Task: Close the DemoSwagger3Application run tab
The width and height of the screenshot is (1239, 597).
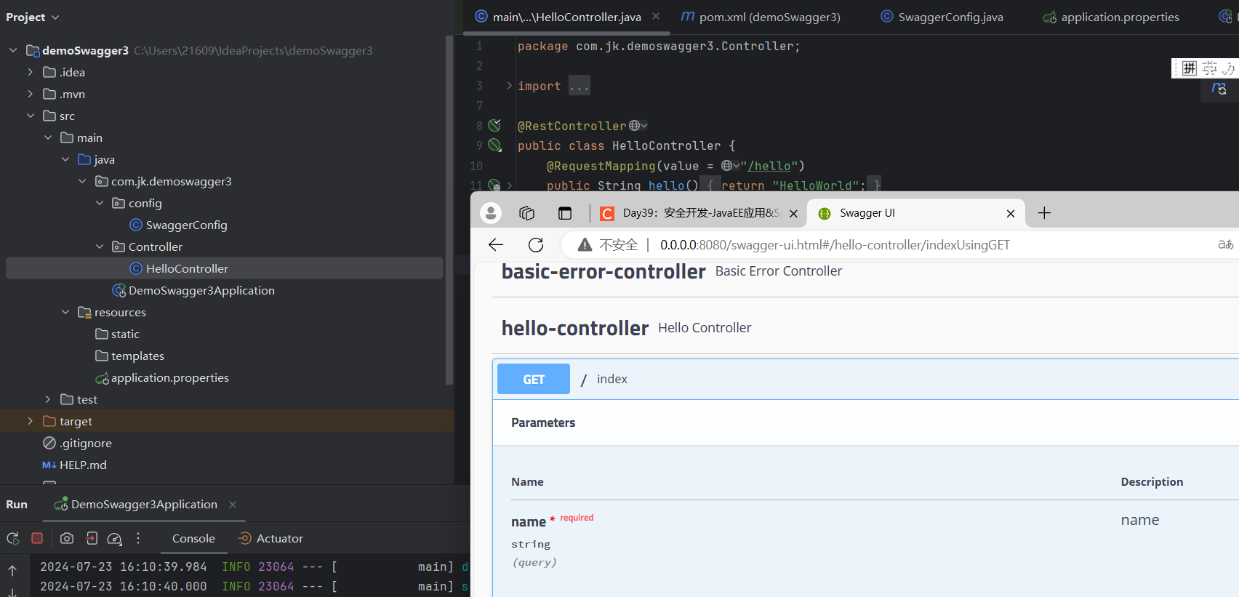Action: click(233, 505)
